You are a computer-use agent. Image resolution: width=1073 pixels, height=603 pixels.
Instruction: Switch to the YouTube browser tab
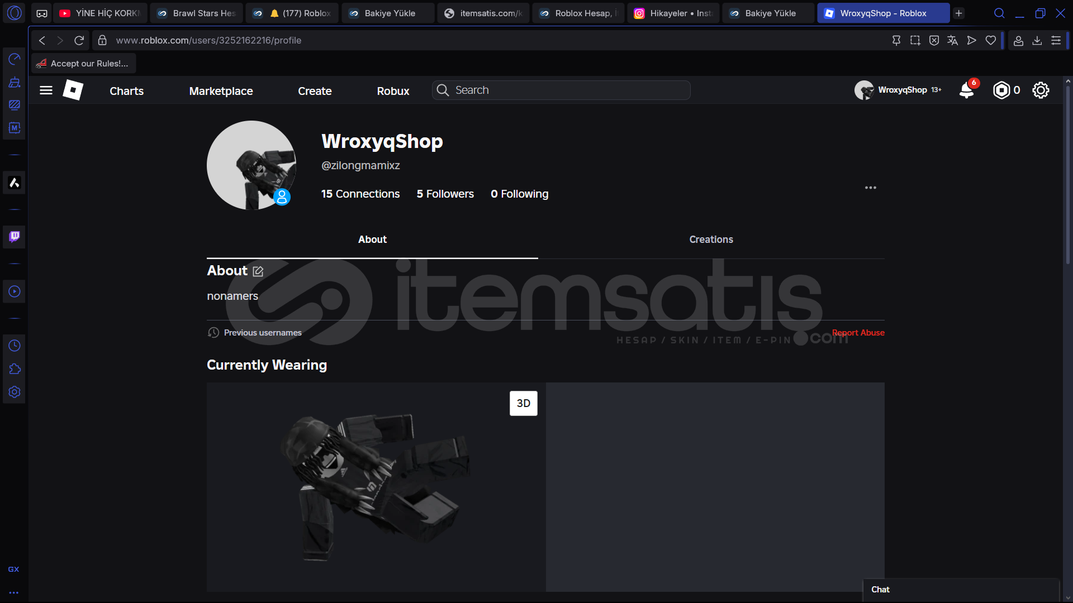pos(100,13)
